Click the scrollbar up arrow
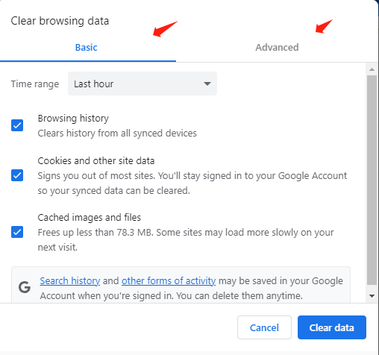Image resolution: width=379 pixels, height=355 pixels. coord(372,69)
